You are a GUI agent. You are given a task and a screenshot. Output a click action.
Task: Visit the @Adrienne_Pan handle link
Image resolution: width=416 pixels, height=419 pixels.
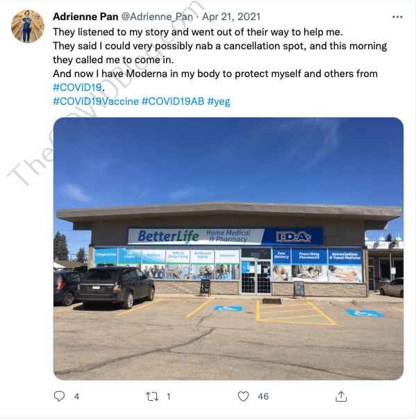157,17
